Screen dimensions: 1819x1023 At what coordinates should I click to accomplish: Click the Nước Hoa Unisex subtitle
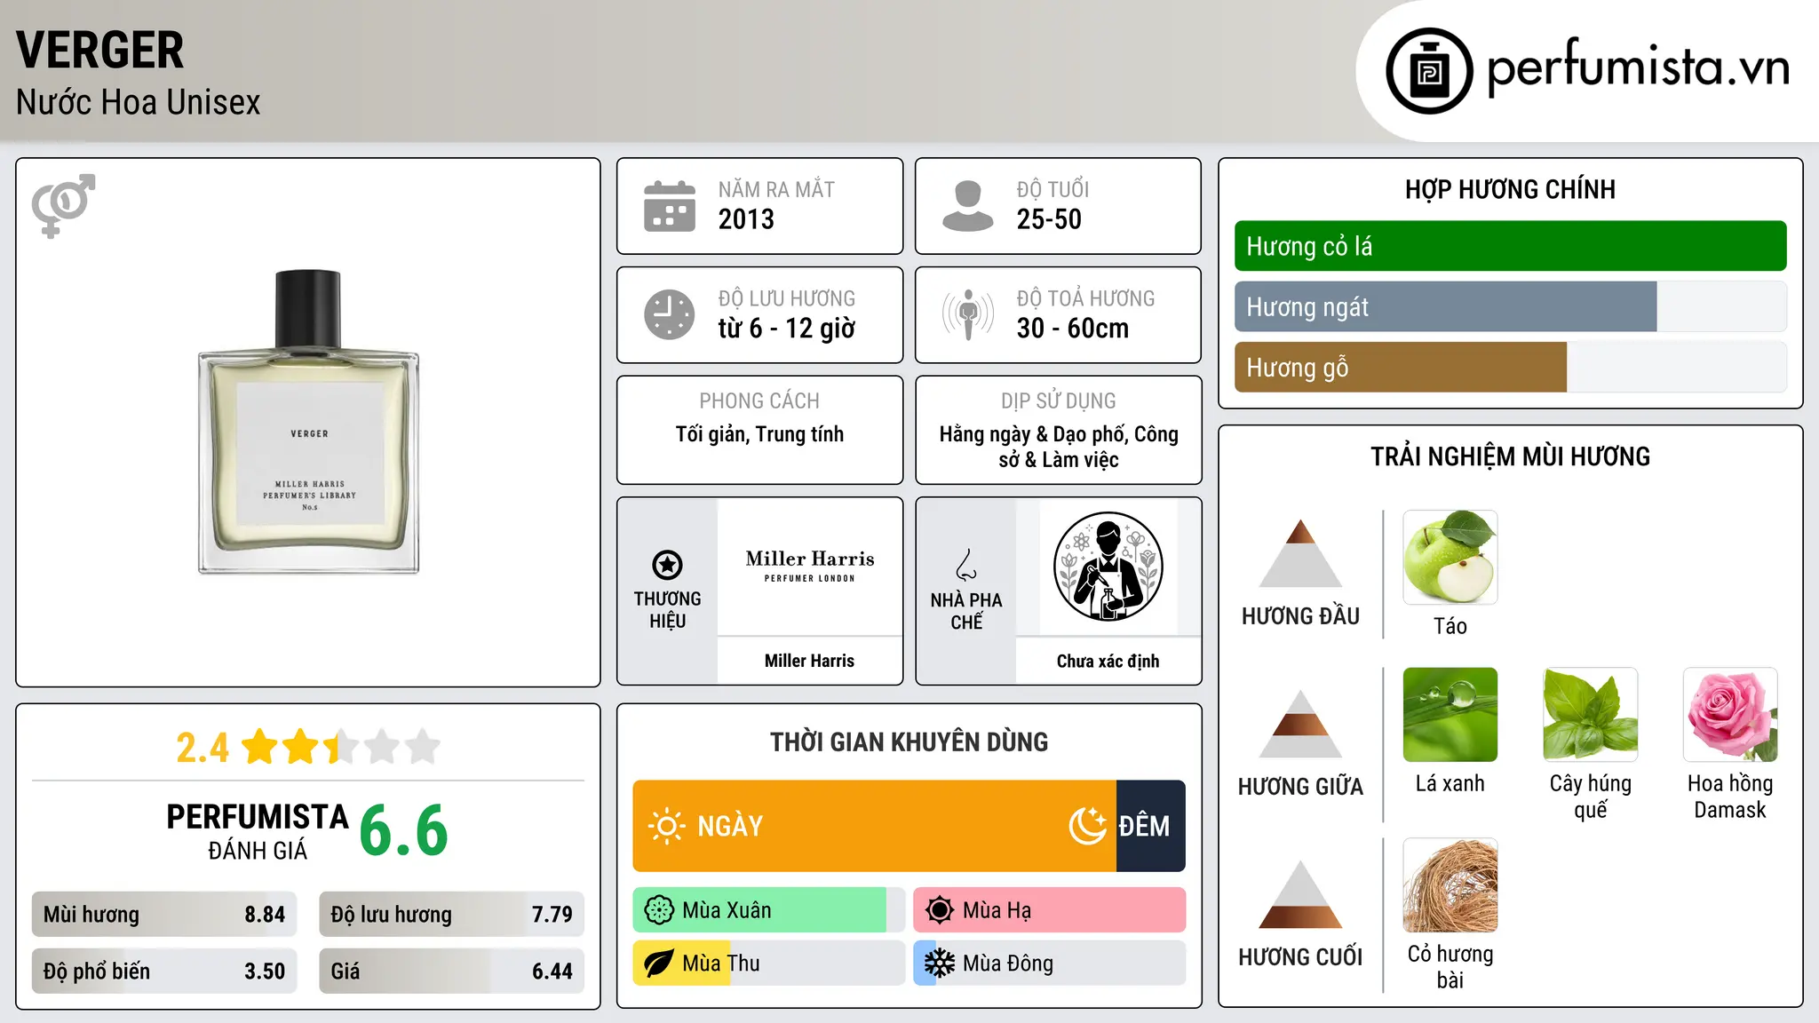(139, 102)
